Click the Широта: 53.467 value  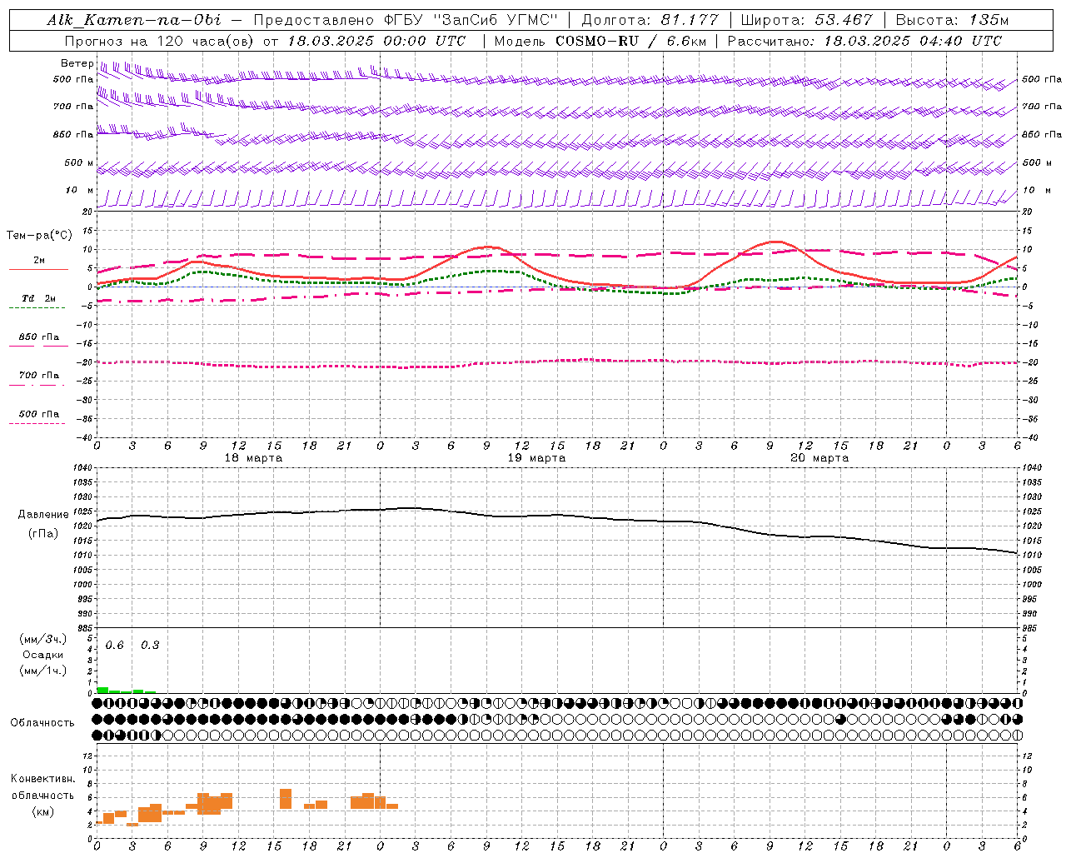806,20
